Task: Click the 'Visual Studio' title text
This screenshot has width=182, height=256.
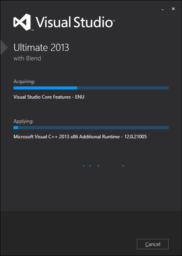Action: (x=74, y=22)
